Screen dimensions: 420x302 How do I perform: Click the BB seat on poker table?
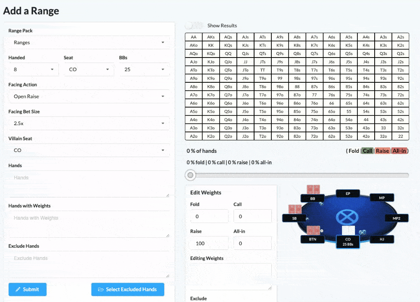(312, 198)
